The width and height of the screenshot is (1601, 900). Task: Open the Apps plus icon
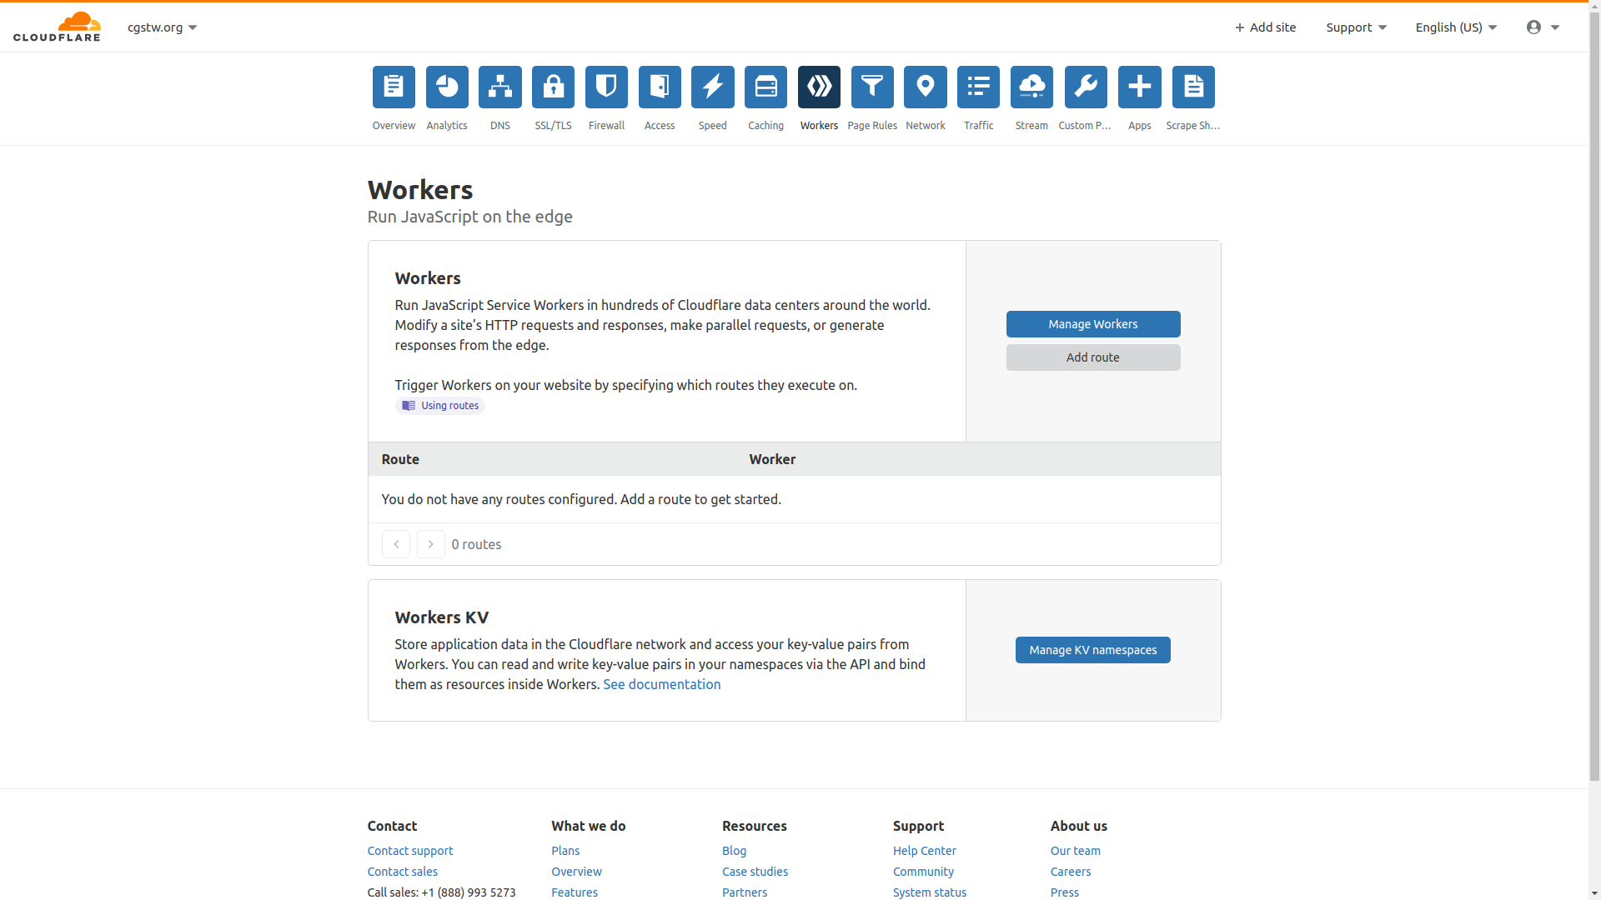1139,87
